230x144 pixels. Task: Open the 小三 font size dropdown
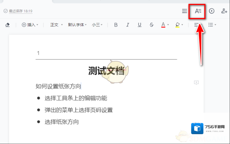97,25
